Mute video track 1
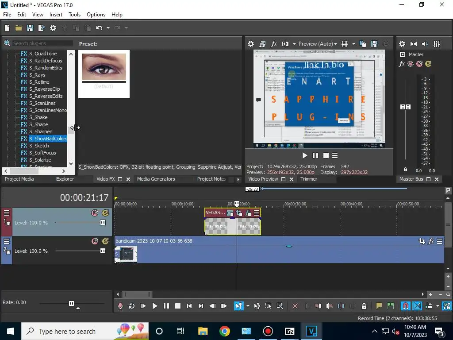This screenshot has height=340, width=453. click(95, 213)
